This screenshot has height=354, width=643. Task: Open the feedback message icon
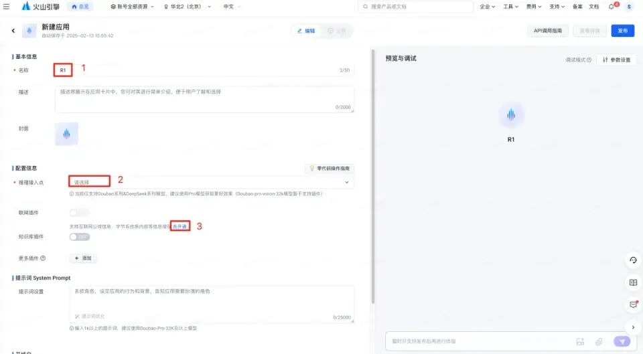633,305
